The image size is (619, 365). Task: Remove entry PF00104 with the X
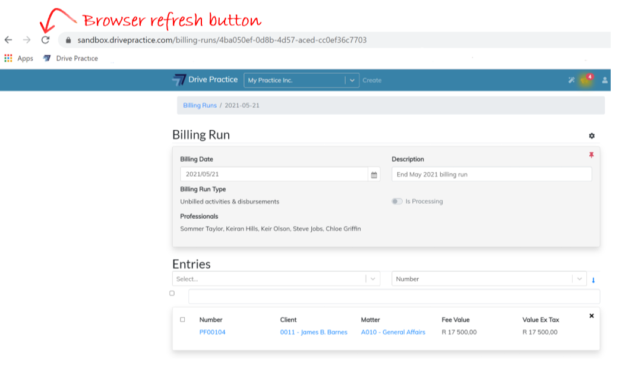point(592,316)
